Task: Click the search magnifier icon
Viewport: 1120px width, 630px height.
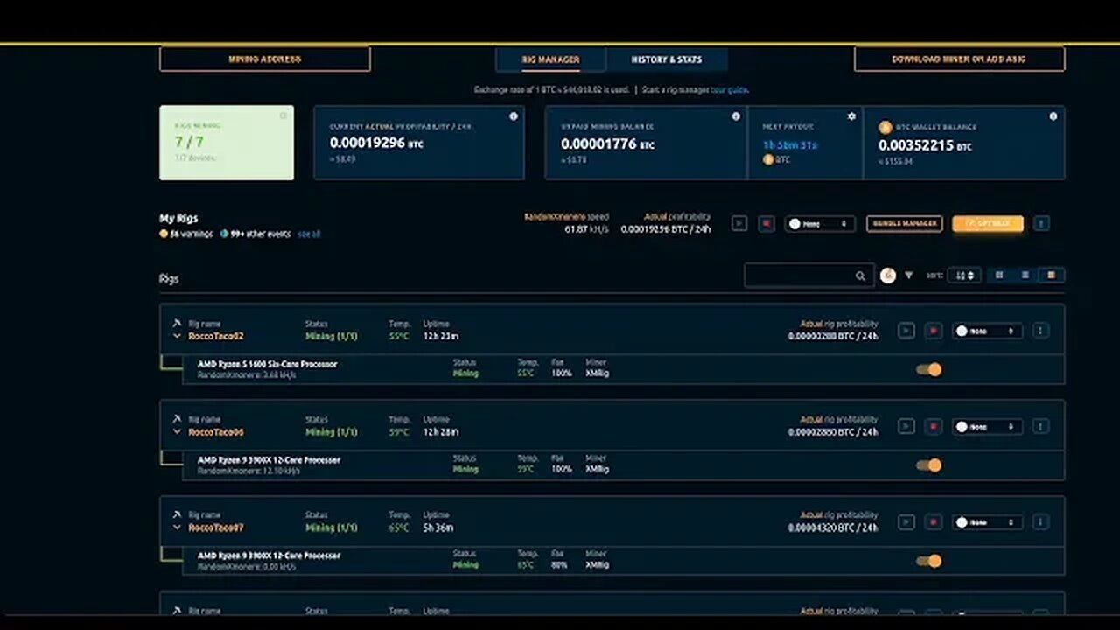Action: tap(860, 276)
